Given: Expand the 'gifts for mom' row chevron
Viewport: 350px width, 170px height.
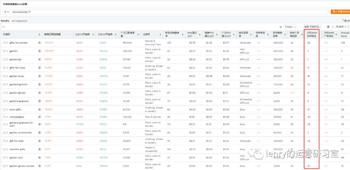Looking at the screenshot, I should (7, 68).
